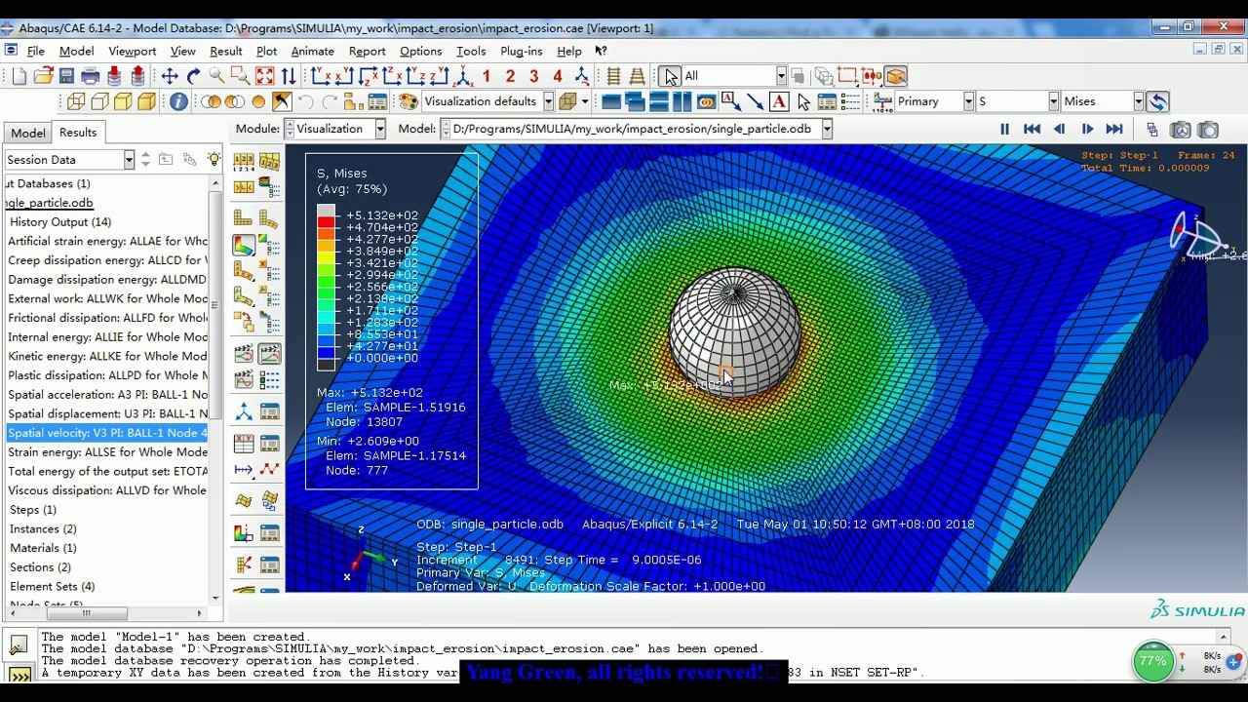Image resolution: width=1248 pixels, height=702 pixels.
Task: Open the Animate menu
Action: point(312,51)
